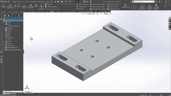Click the feature tree horizontal scrollbar

tap(13, 92)
